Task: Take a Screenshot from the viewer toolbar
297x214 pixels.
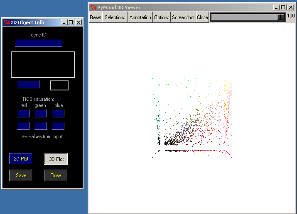Action: coord(183,17)
